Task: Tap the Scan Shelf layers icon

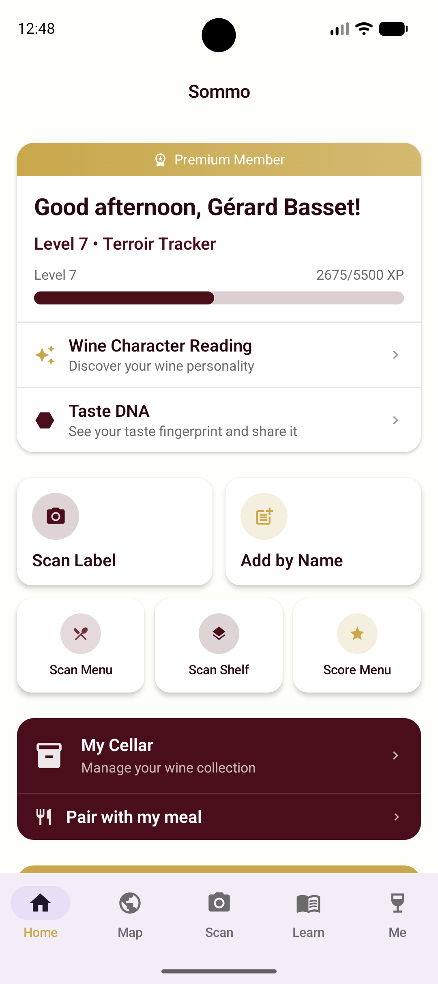Action: point(219,634)
